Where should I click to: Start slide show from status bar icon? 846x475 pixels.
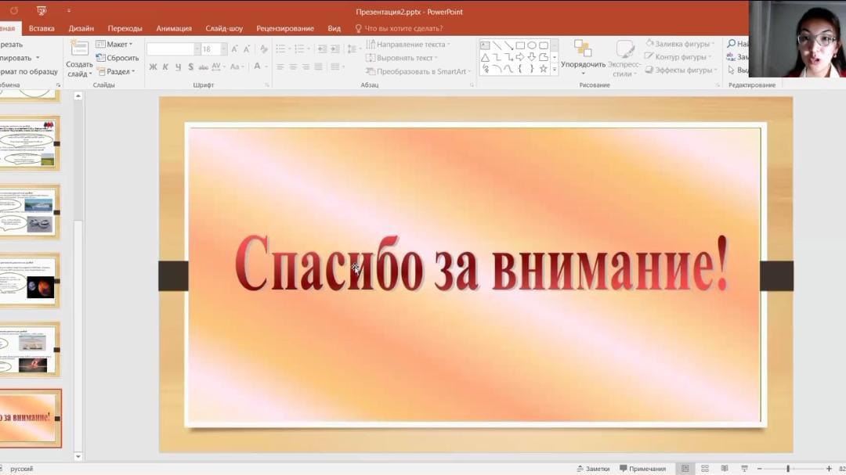[x=744, y=469]
